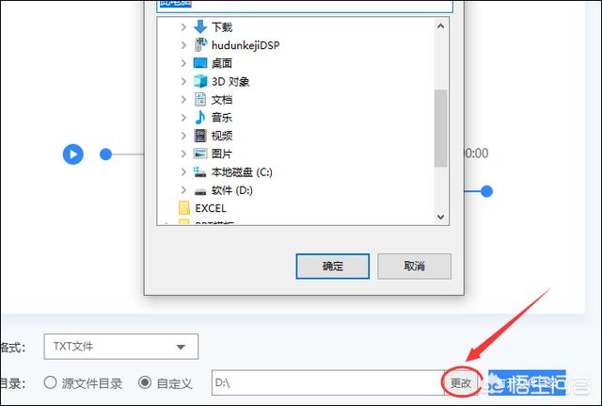This screenshot has width=602, height=406.
Task: Select the Downloads folder icon
Action: click(200, 27)
